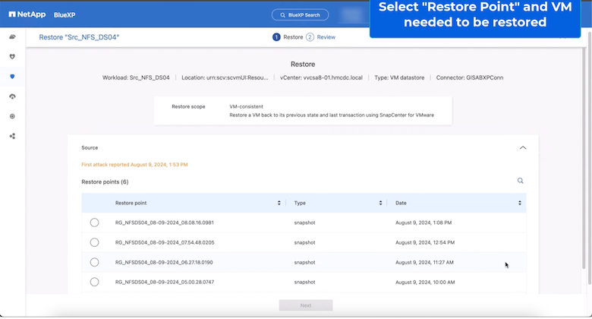Open the Extensions nodes sidebar icon

point(12,136)
